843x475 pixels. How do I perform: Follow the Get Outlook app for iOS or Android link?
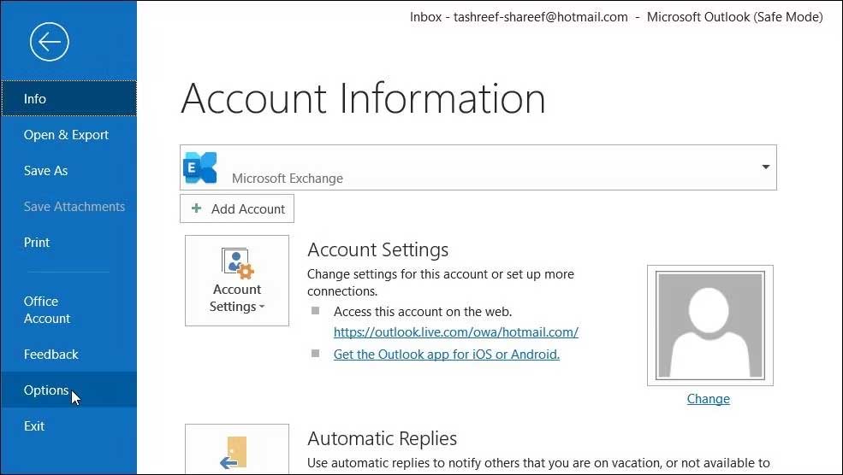tap(446, 355)
